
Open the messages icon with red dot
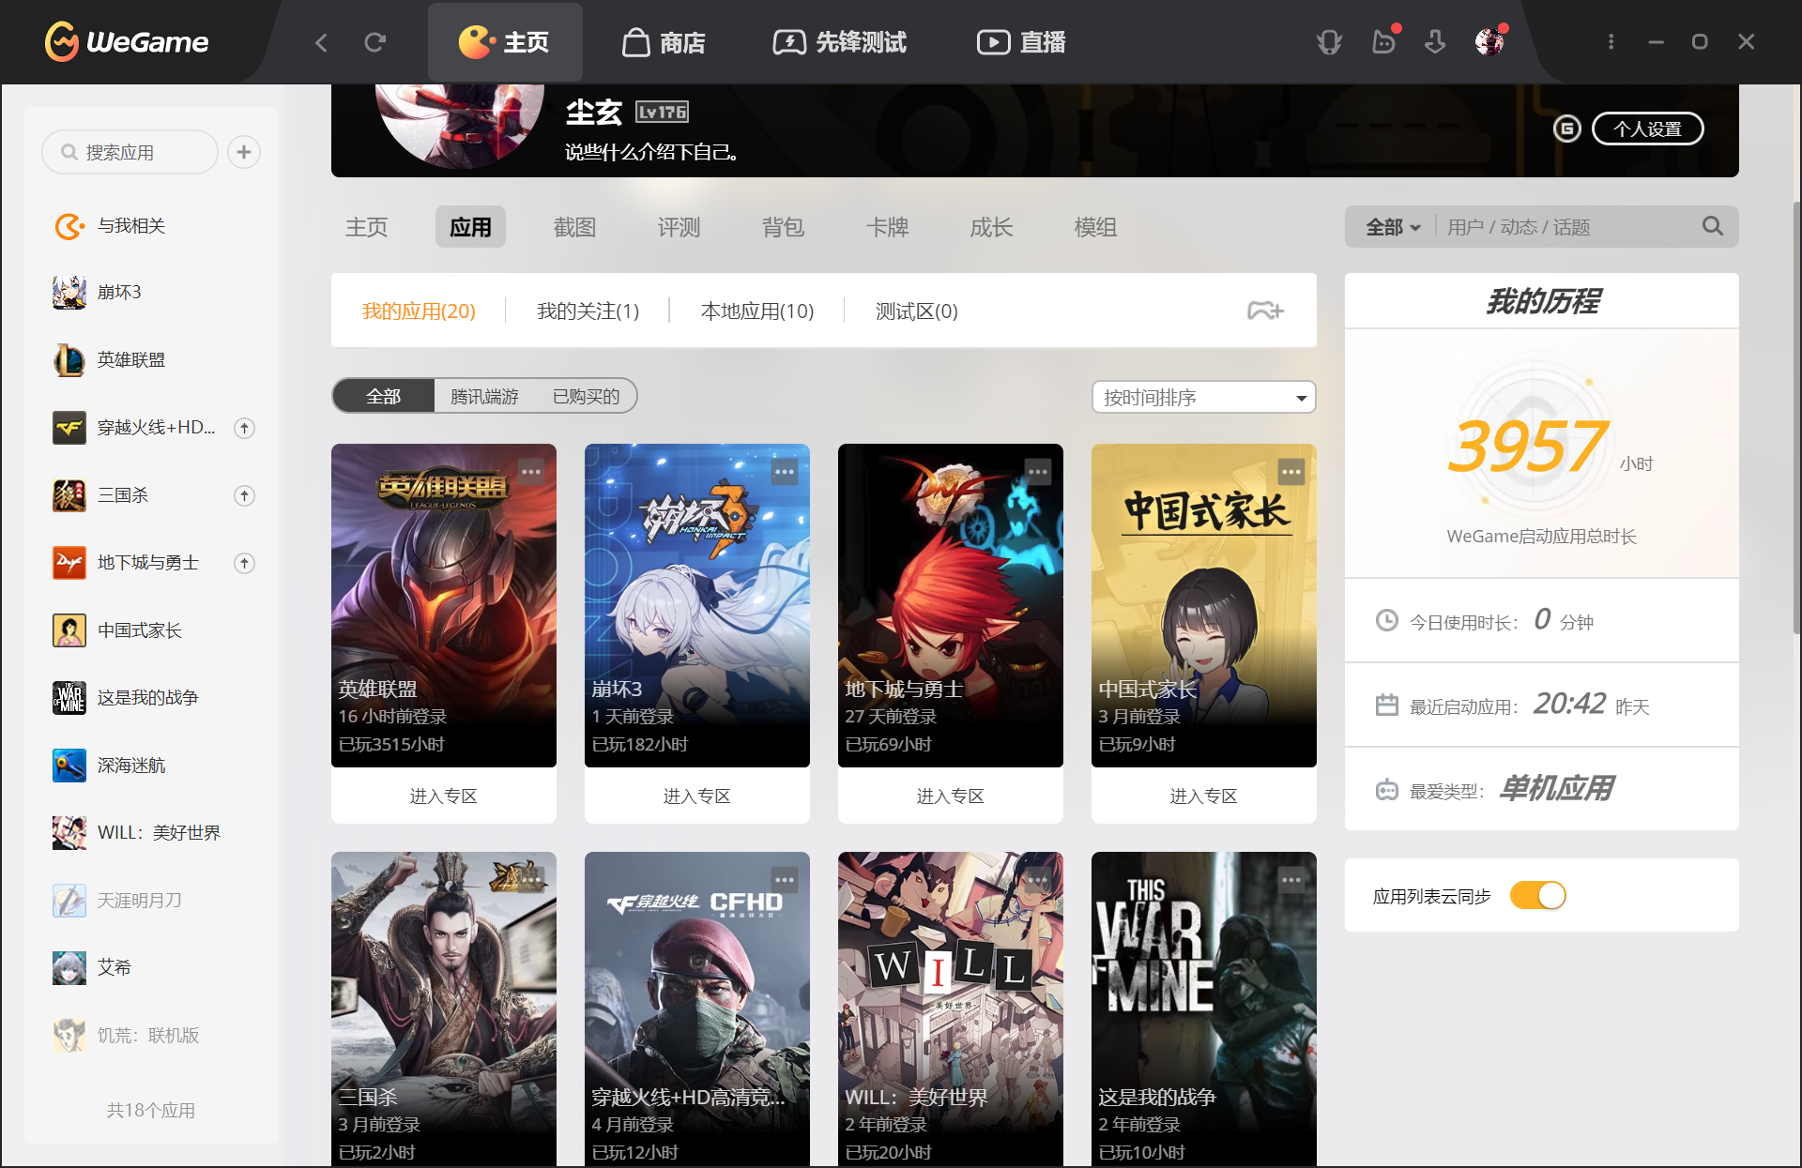[1383, 42]
